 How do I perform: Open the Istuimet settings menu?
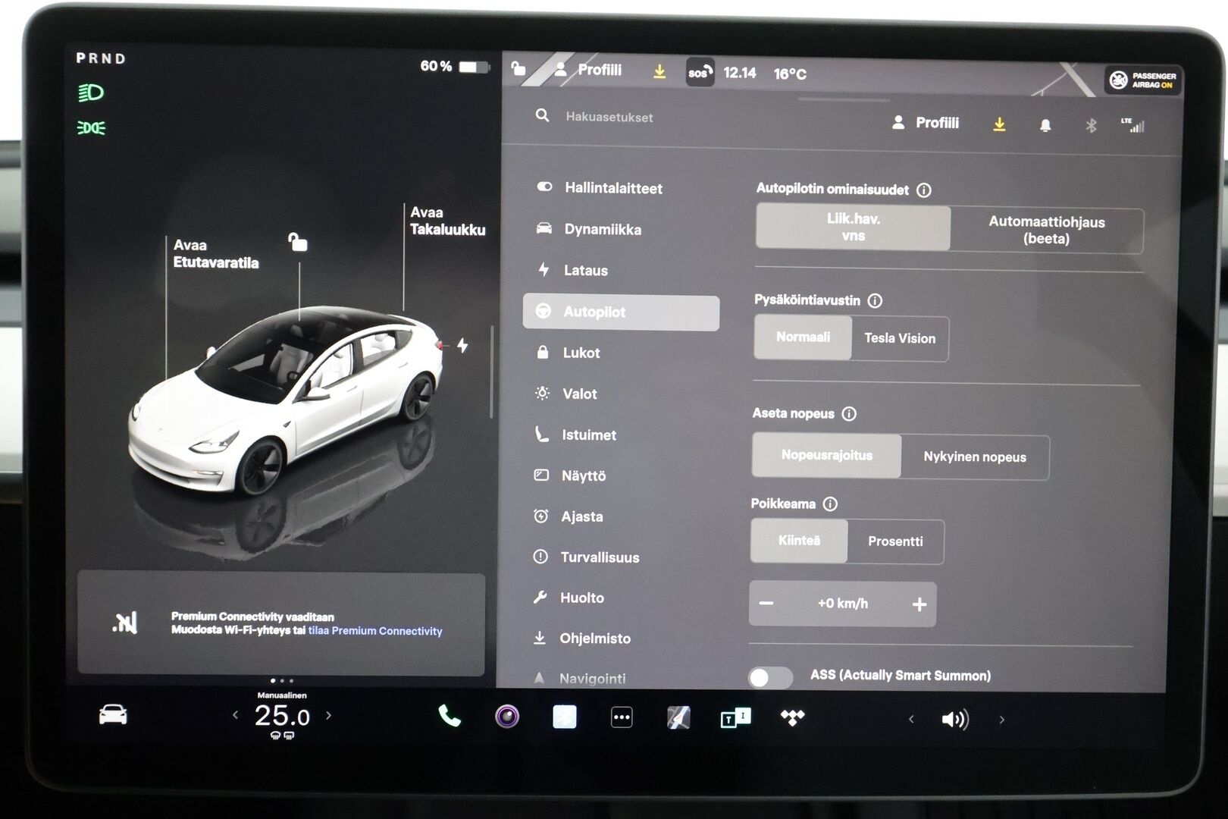(x=576, y=435)
